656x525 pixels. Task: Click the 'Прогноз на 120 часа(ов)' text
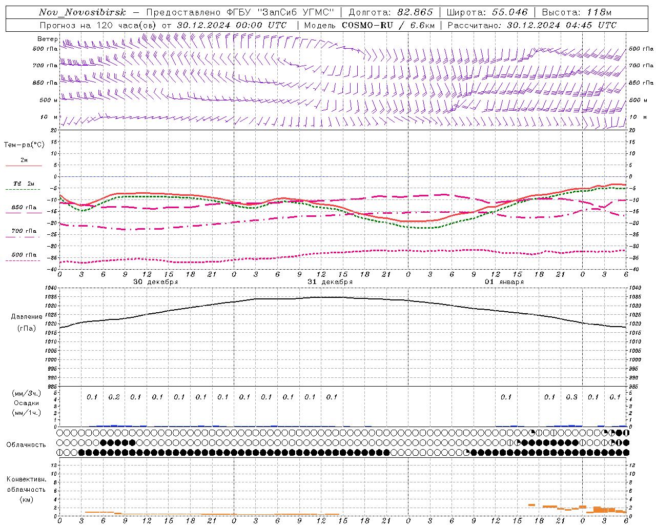(98, 25)
